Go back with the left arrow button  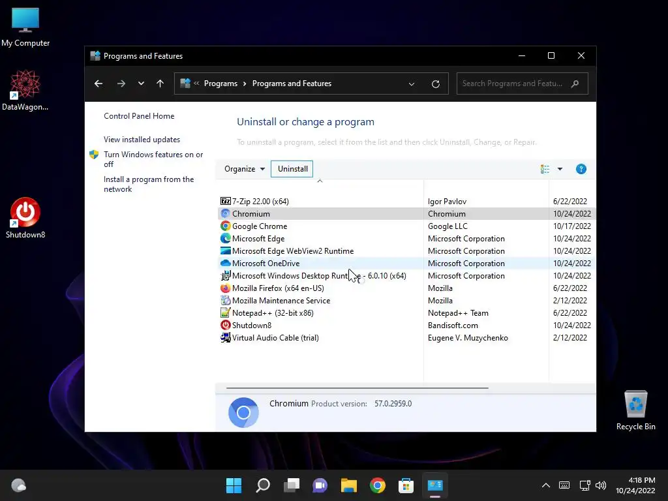click(99, 83)
